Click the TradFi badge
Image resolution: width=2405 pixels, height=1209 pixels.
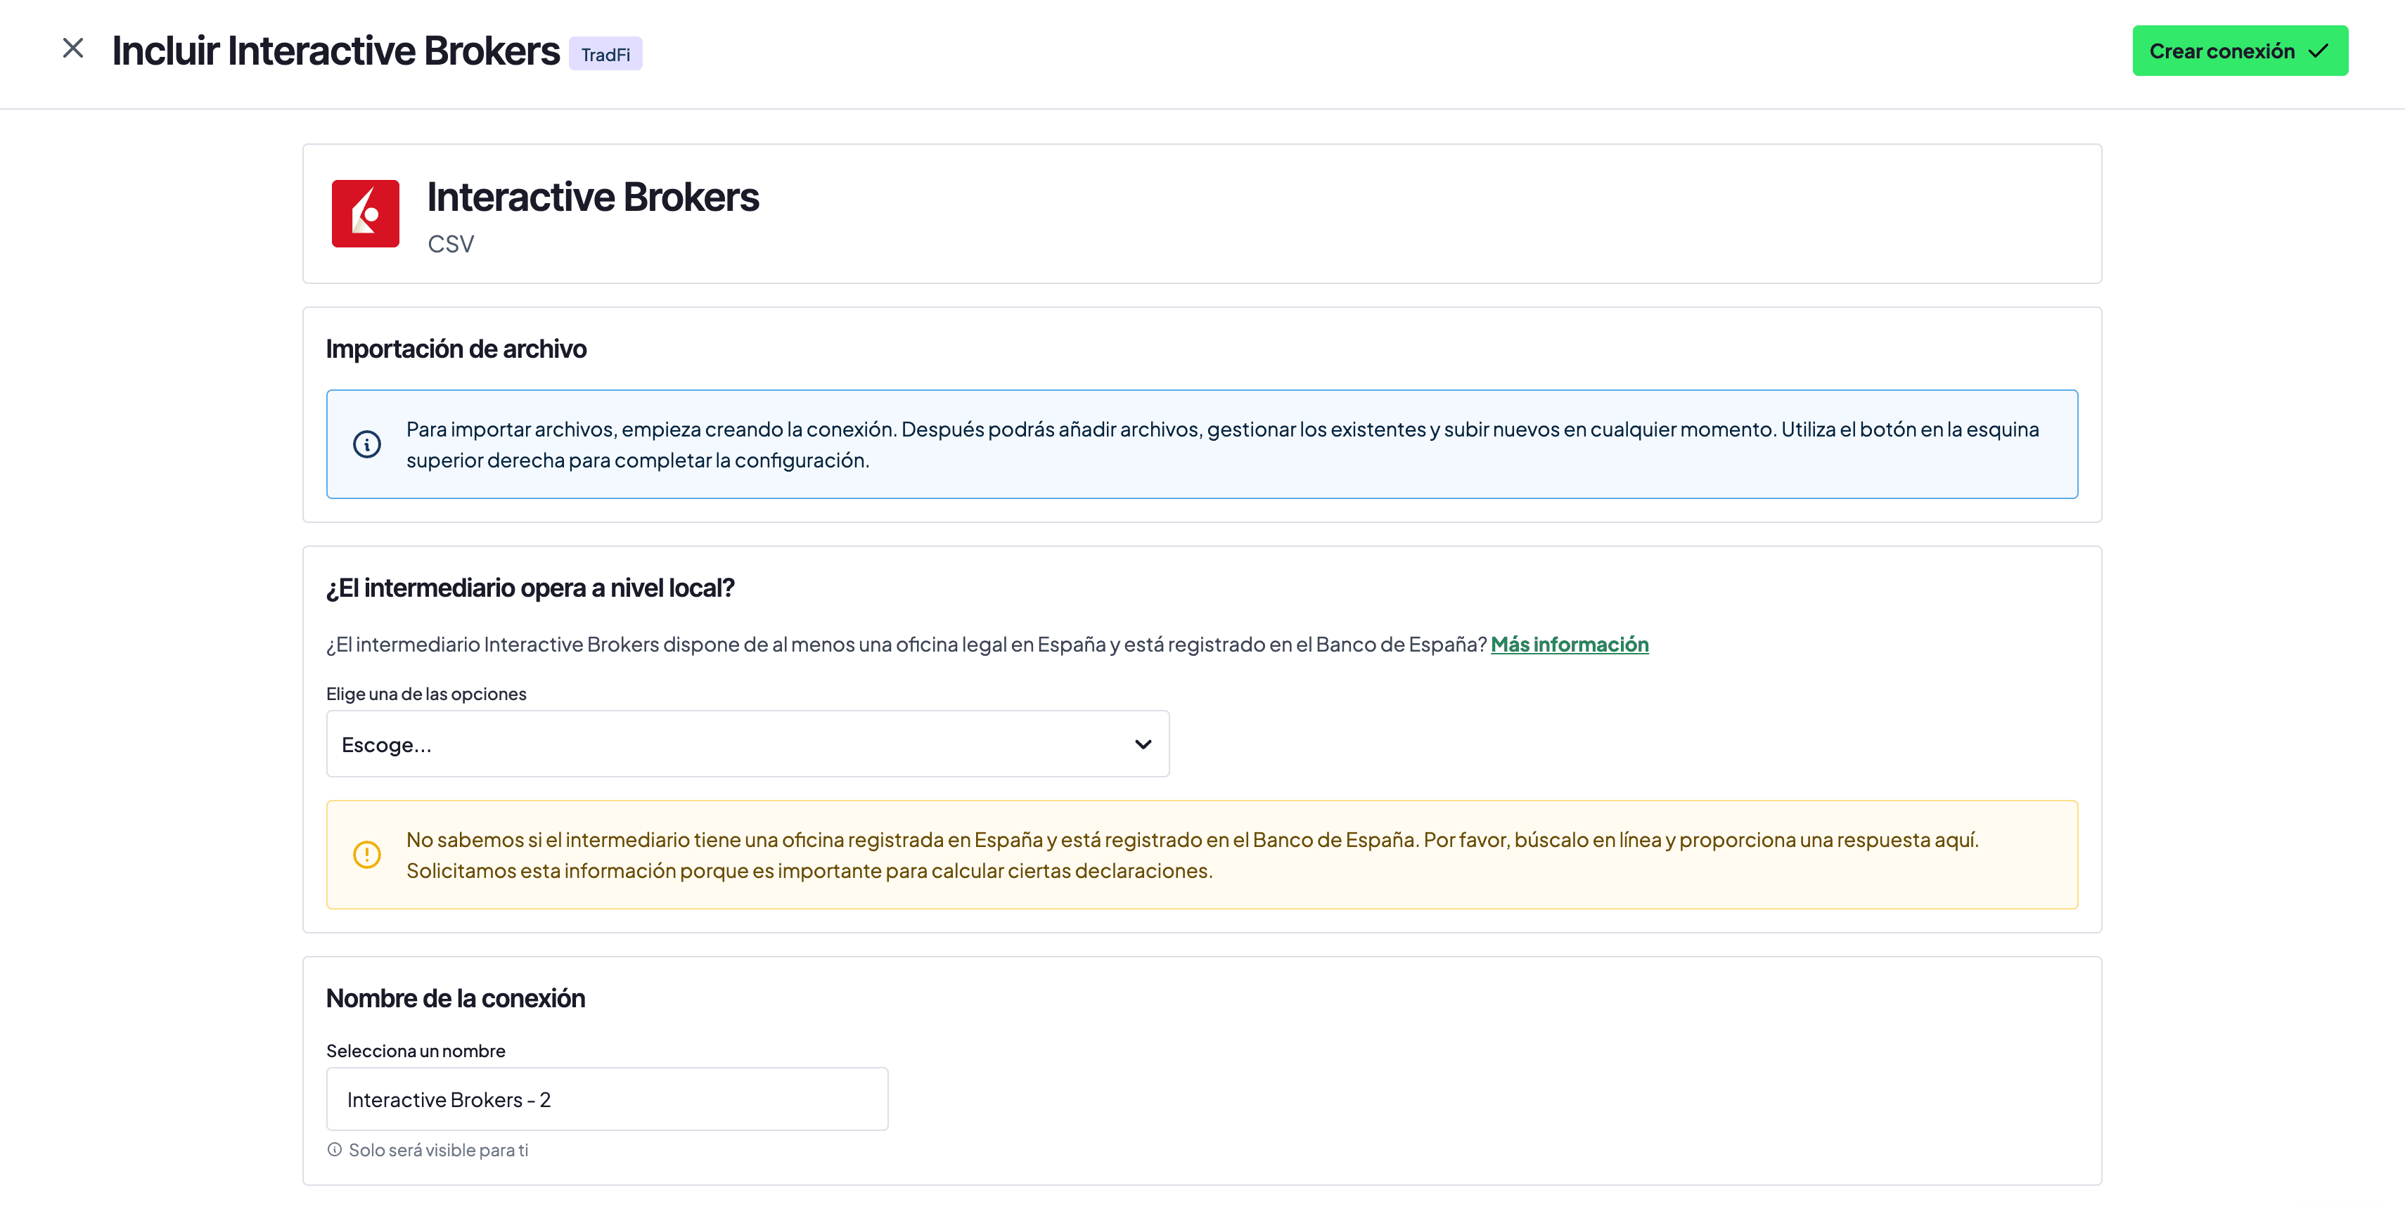(605, 54)
